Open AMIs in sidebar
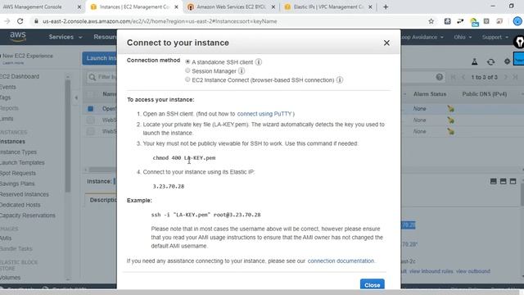 (6, 238)
